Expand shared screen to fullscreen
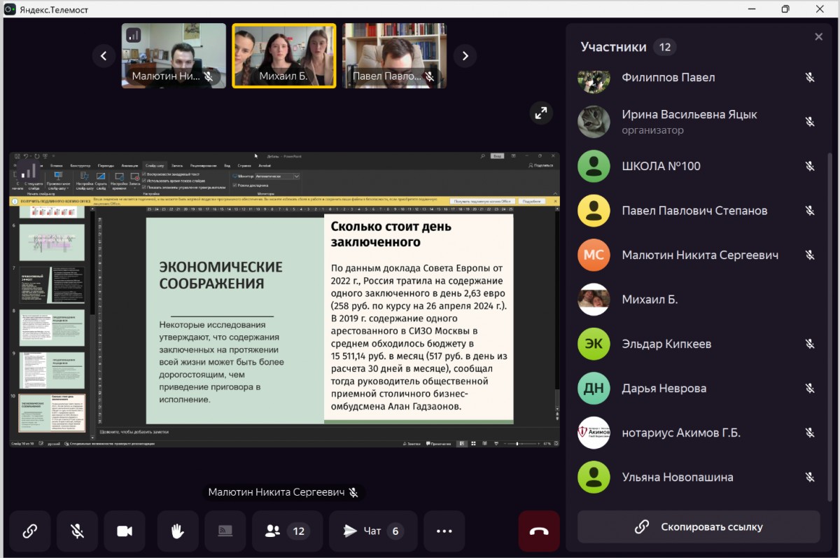 point(540,113)
